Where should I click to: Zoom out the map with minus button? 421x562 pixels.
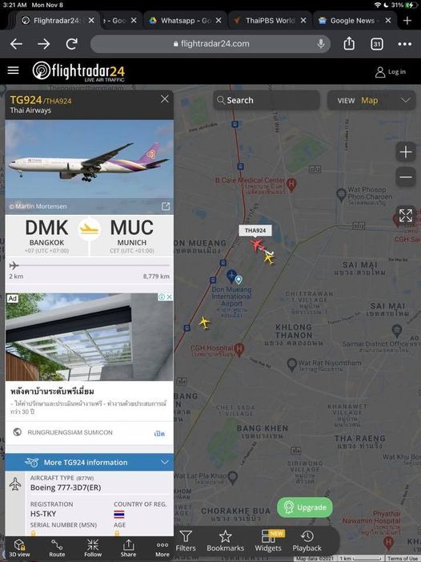pos(406,176)
